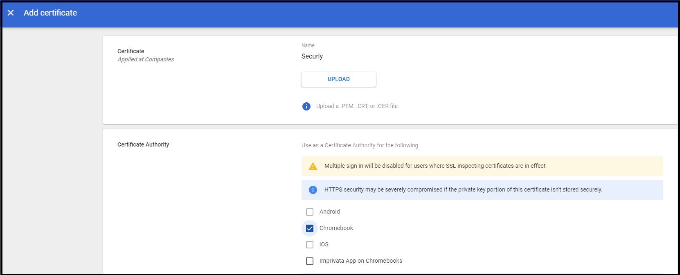Click the Imprivata App on Chromebooks label
The height and width of the screenshot is (275, 680).
click(360, 261)
